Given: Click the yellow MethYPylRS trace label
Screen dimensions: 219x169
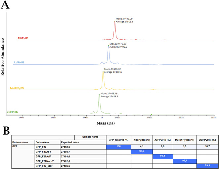Looking at the screenshot, I should tap(17, 88).
